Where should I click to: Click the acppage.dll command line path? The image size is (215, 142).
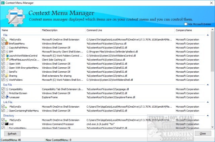[x=107, y=89]
